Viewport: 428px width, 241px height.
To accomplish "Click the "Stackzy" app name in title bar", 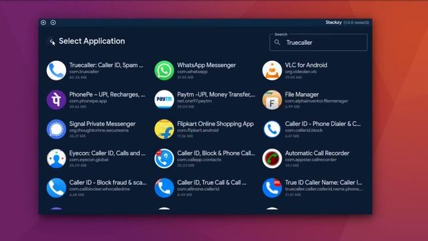I will [333, 22].
